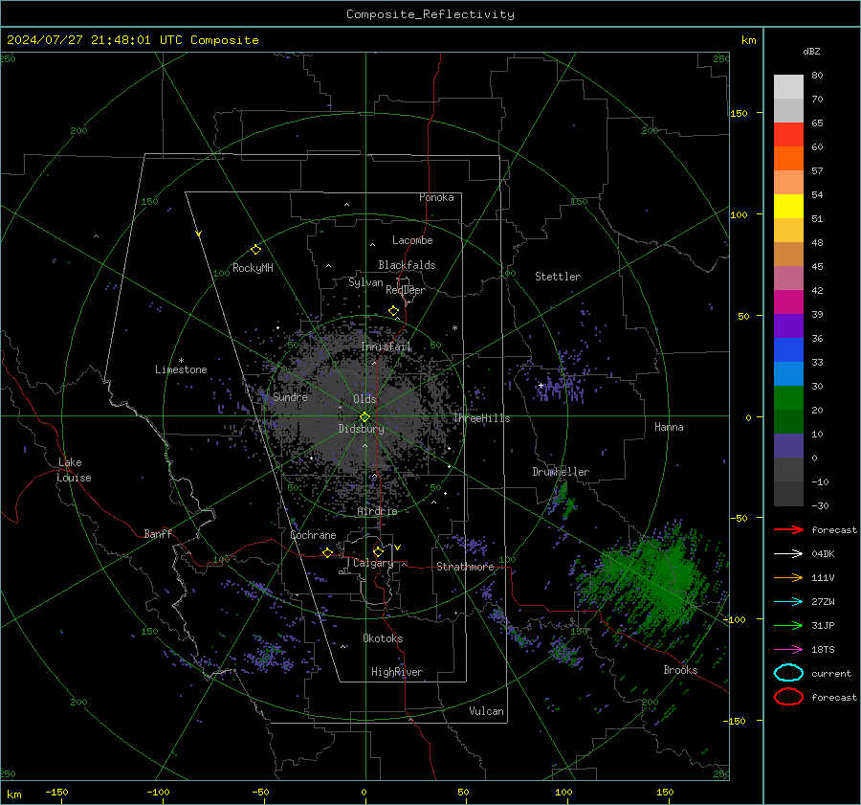Click the km unit label at top right
The image size is (861, 805).
click(748, 40)
